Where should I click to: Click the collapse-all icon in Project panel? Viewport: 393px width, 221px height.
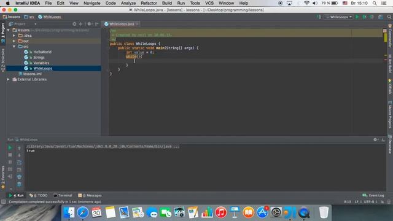[x=80, y=24]
